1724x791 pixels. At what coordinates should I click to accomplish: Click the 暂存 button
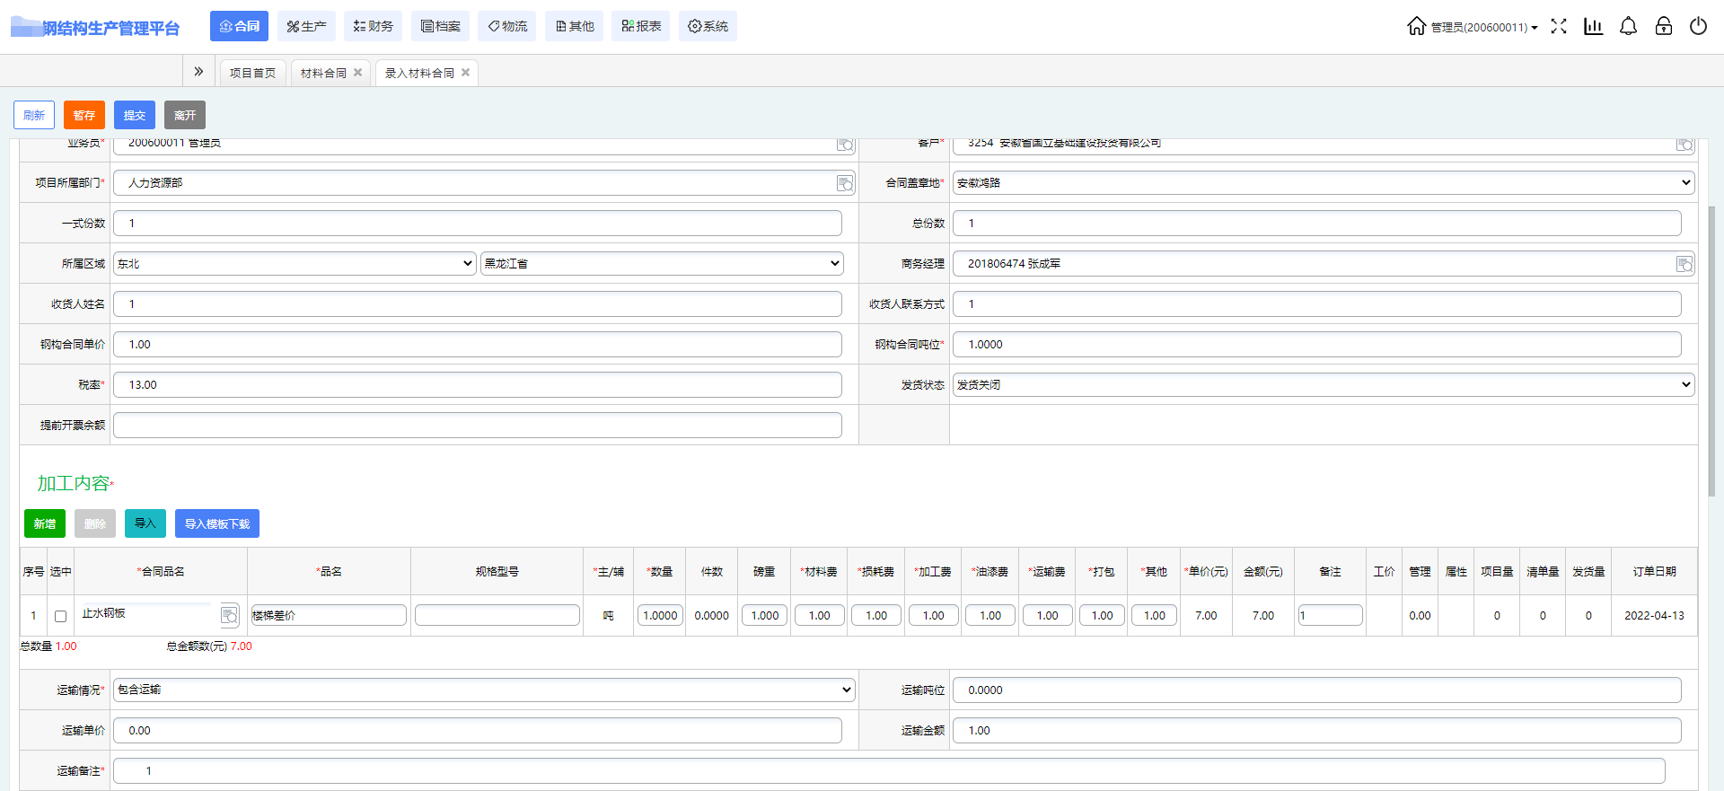tap(84, 115)
